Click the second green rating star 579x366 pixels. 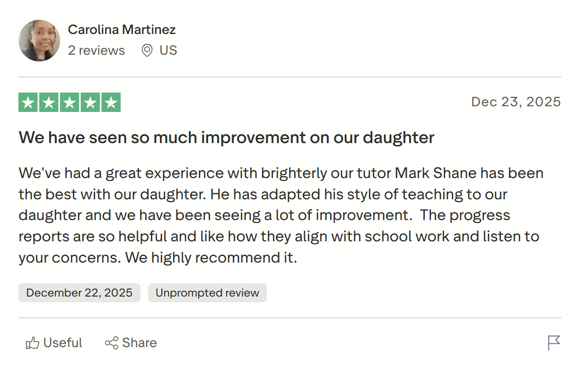[x=49, y=102]
